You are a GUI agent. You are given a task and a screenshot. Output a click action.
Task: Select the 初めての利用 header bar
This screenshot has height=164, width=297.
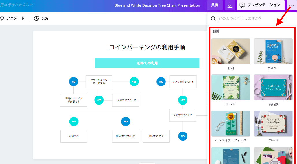[x=147, y=63]
